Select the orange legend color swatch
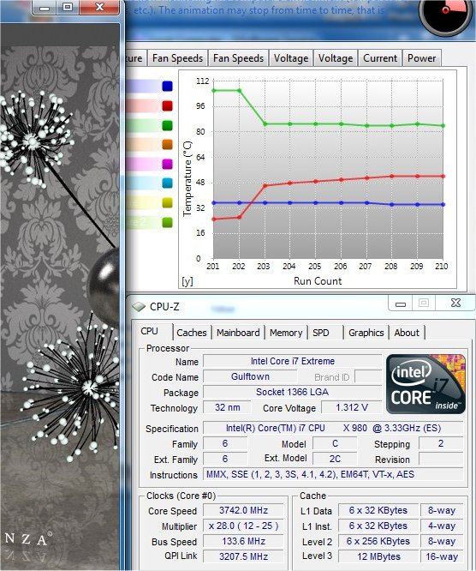Screen dimensions: 476x571 pyautogui.click(x=167, y=145)
